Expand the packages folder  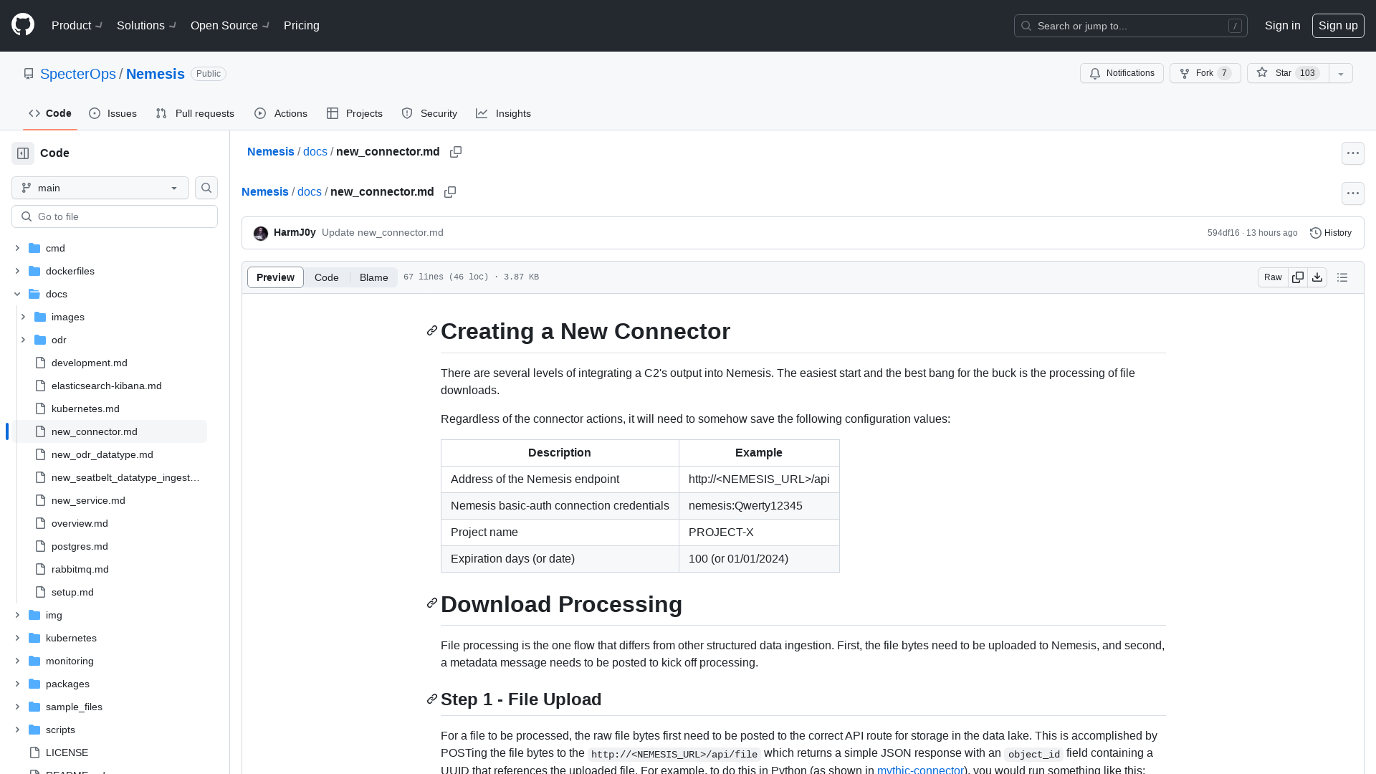click(x=17, y=684)
